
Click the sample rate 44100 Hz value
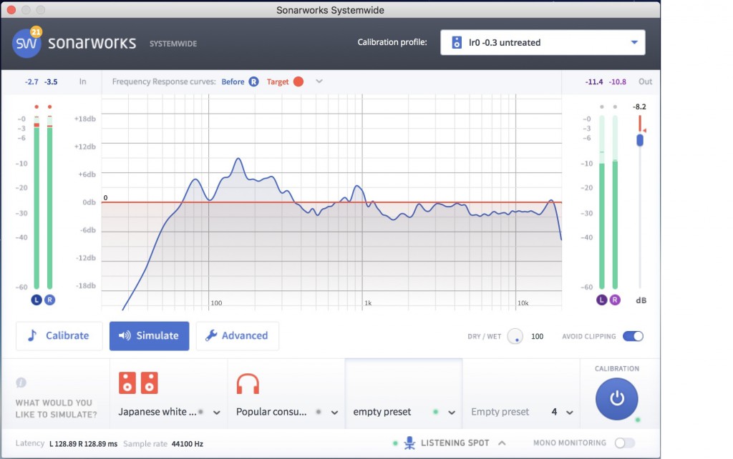(187, 443)
